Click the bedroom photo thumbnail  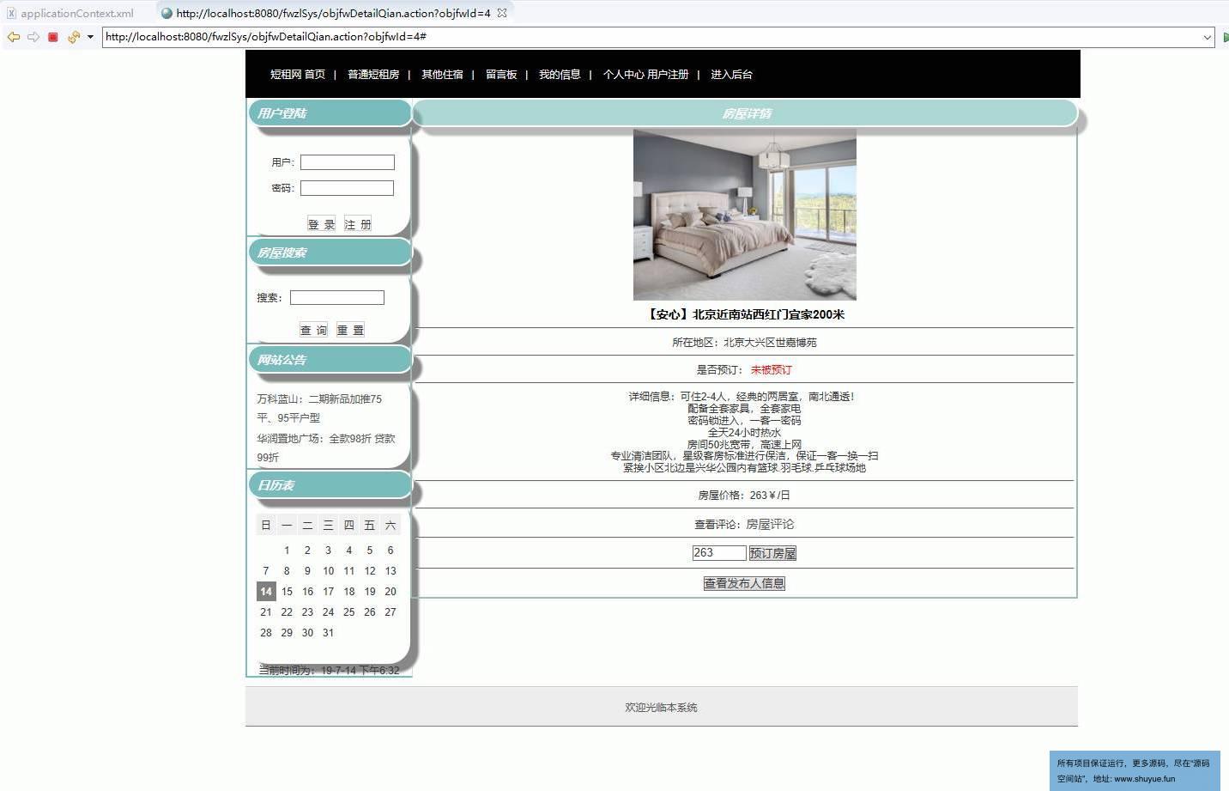(x=744, y=215)
